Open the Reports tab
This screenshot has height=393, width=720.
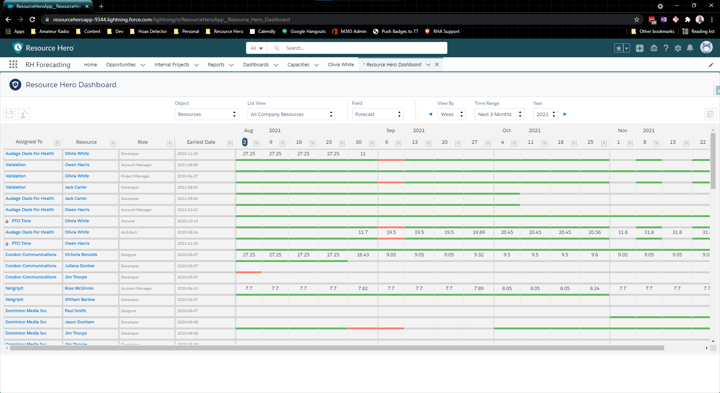point(216,64)
